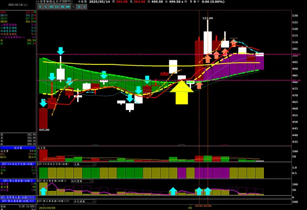
Task: Click the blue KEN-爆大量看盤(副圖)III header
Action: click(x=18, y=201)
